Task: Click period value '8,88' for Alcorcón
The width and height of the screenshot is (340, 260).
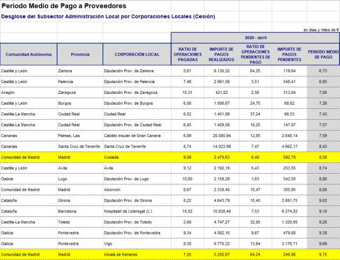Action: 323,190
